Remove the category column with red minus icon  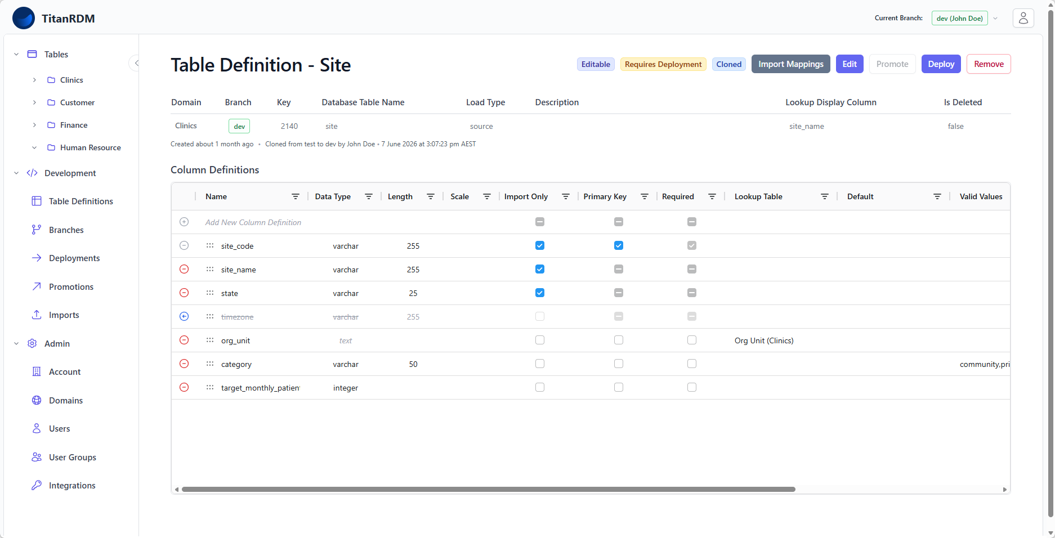(184, 364)
